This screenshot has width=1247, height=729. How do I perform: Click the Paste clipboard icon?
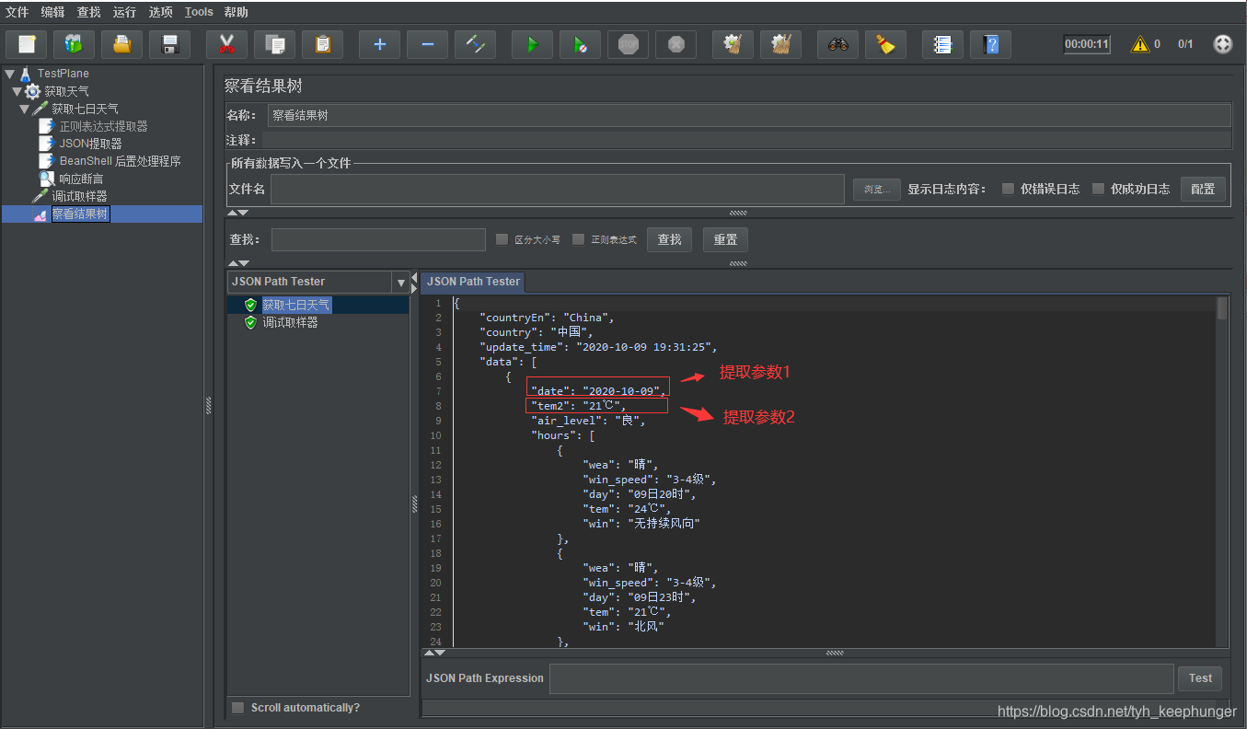click(x=322, y=44)
